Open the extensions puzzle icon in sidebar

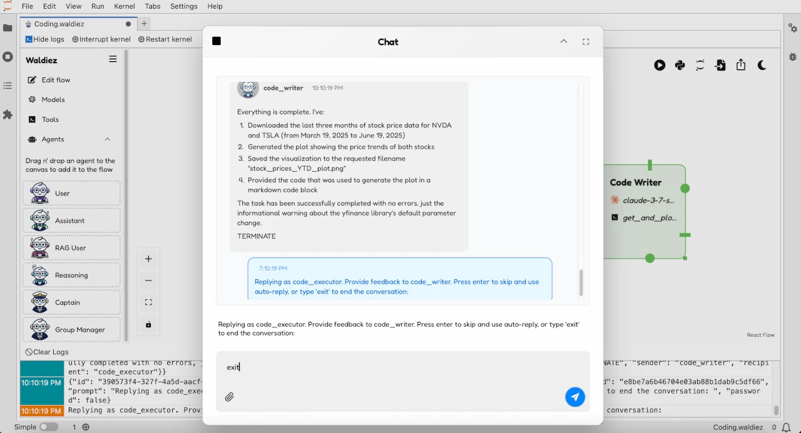pos(8,115)
